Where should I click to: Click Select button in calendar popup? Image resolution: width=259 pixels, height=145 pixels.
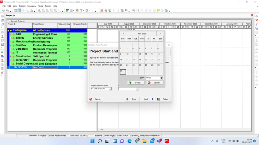[136, 83]
